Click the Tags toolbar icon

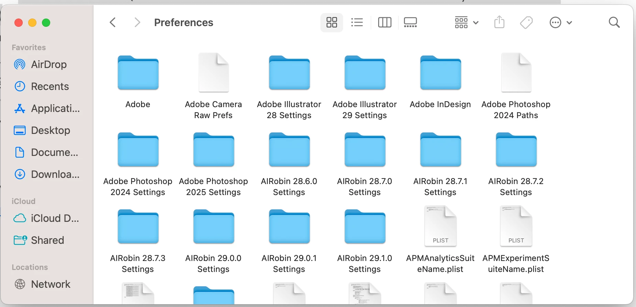526,23
